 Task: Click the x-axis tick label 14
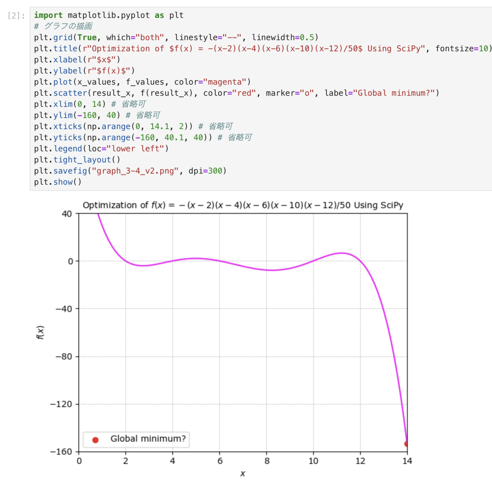[x=407, y=460]
